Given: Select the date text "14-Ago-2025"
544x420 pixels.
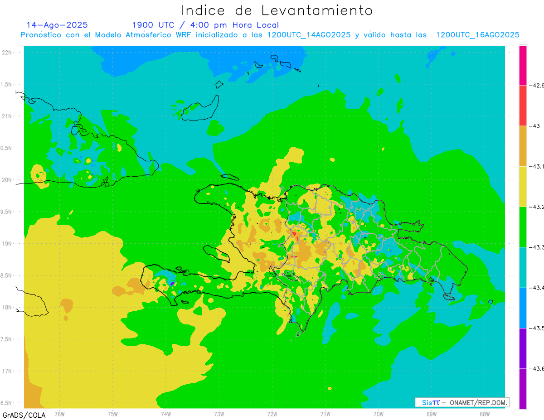Looking at the screenshot, I should click(x=57, y=25).
